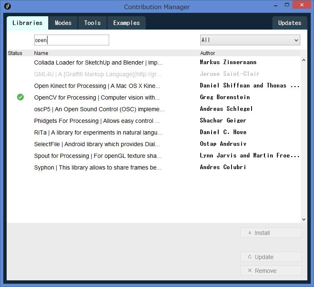Click the Name column header
This screenshot has height=287, width=314.
pos(41,53)
